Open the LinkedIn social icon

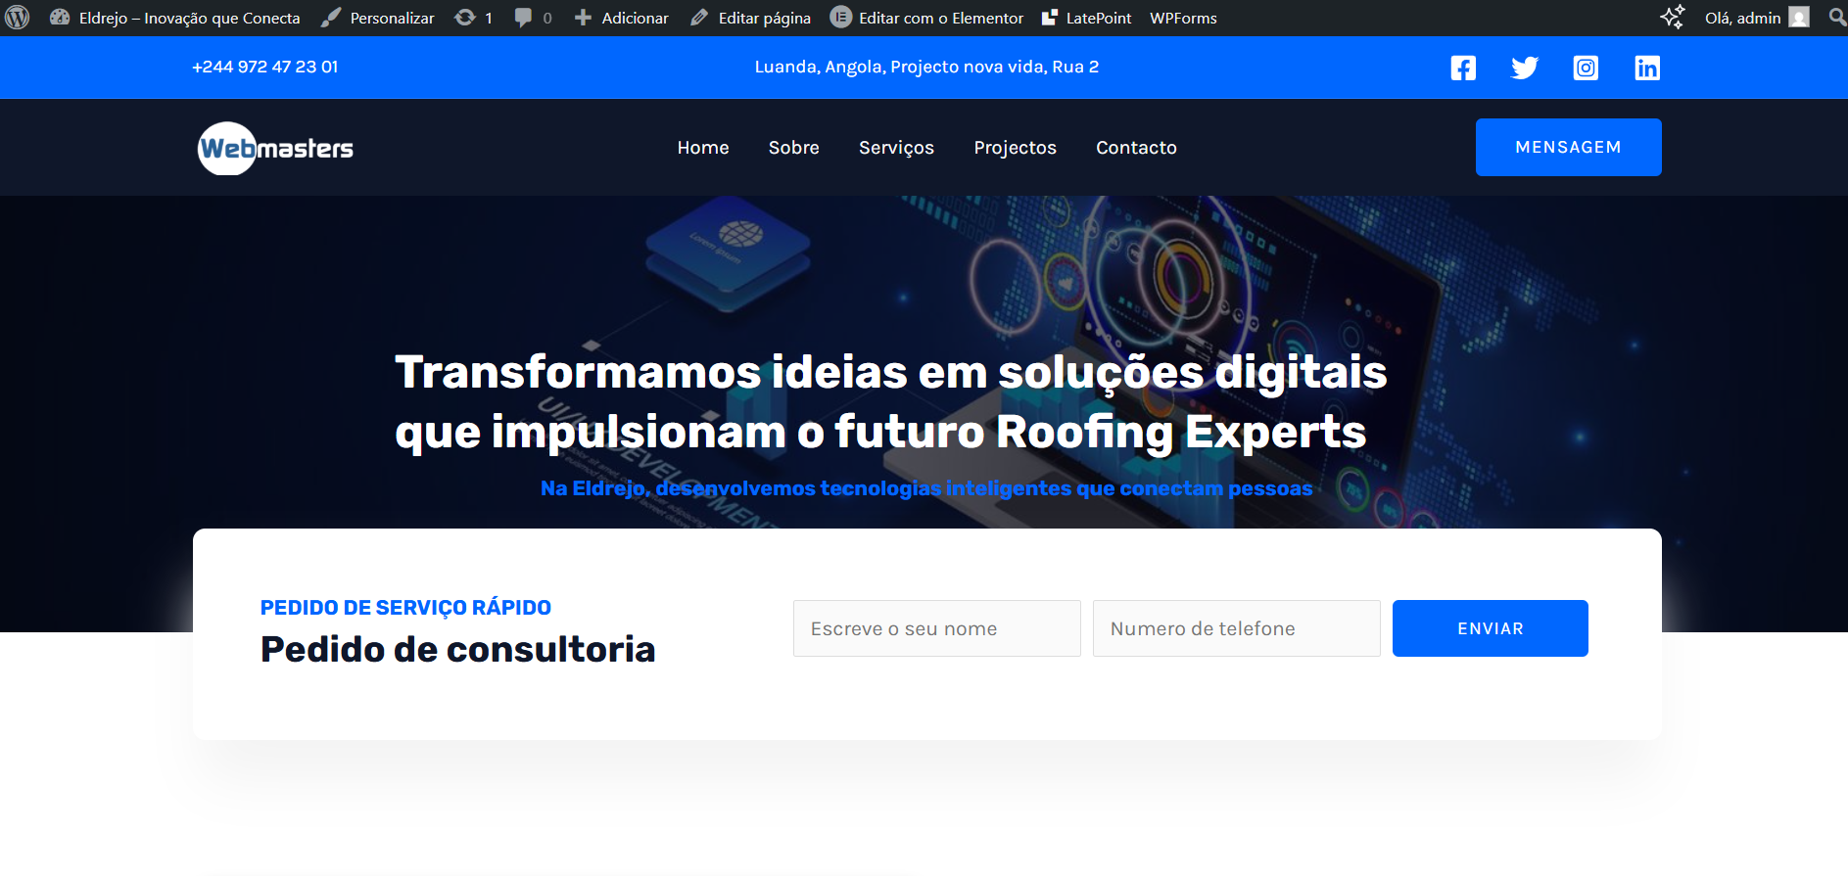pos(1647,68)
